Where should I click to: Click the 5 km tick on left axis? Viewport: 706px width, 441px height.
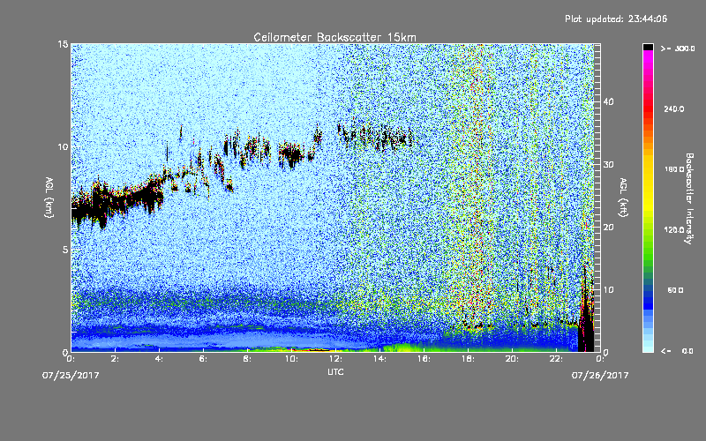click(x=65, y=250)
